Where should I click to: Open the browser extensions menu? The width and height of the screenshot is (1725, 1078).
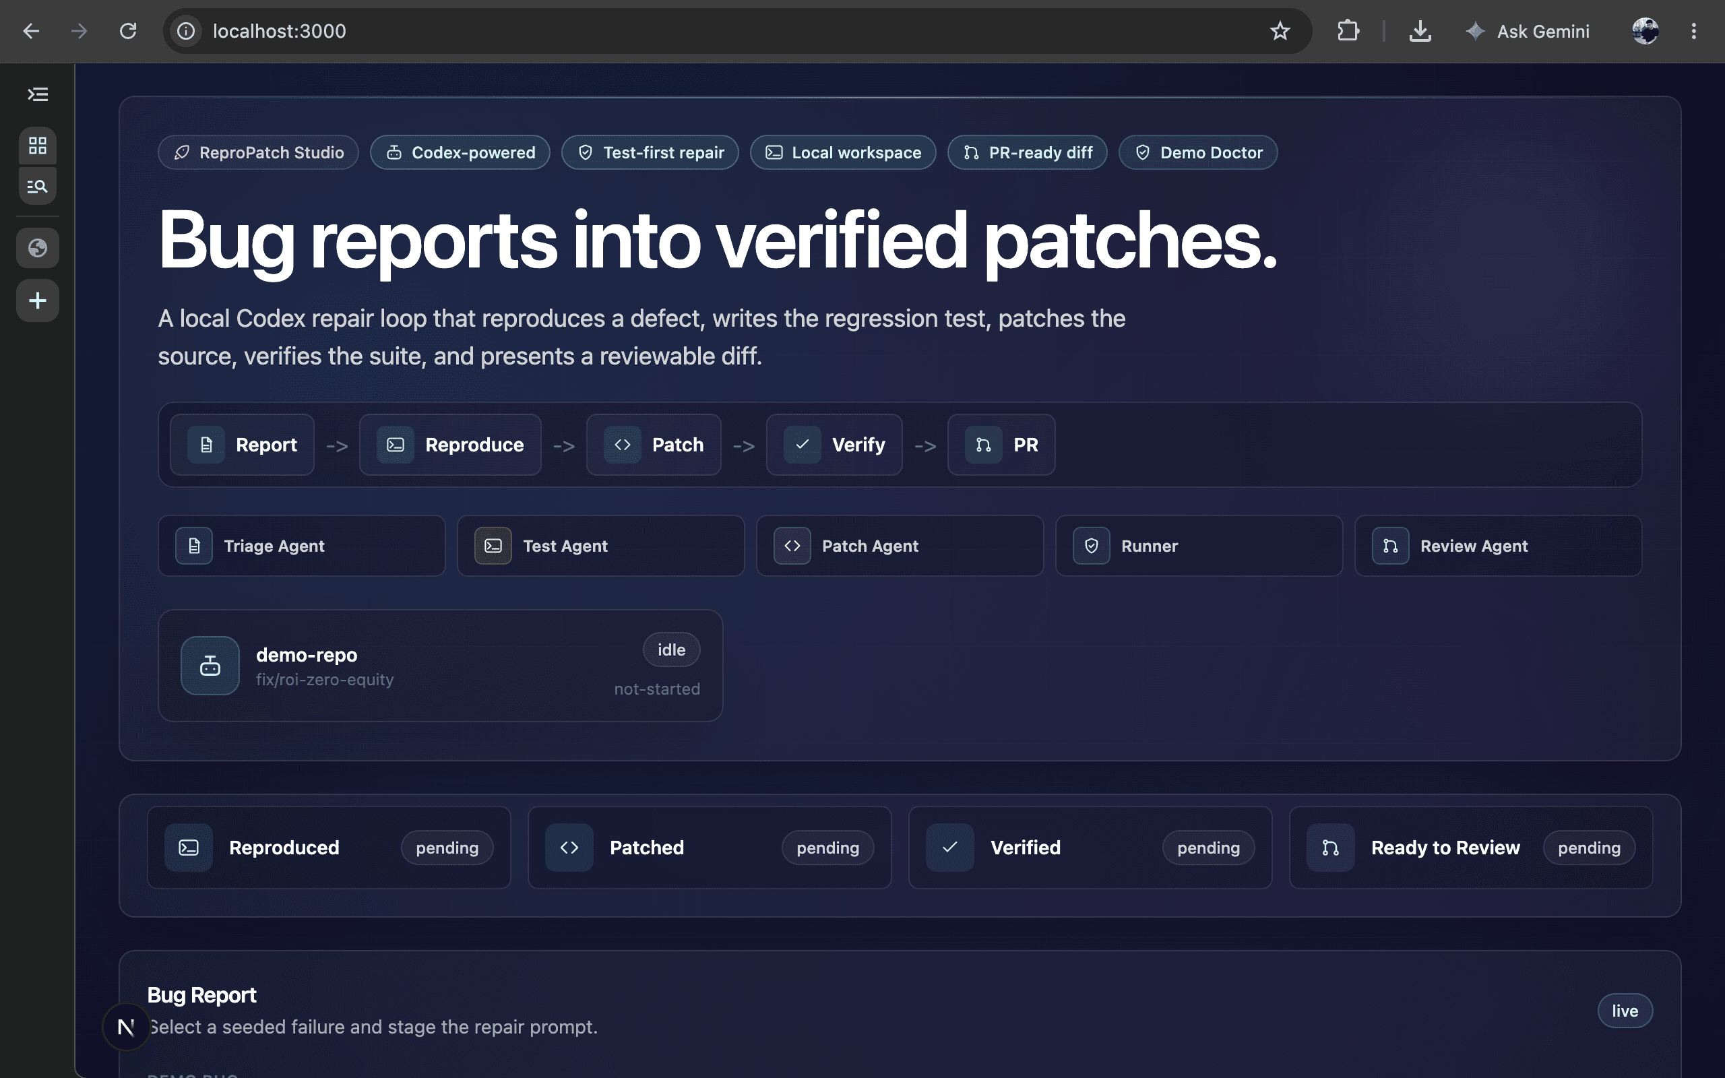(1348, 31)
